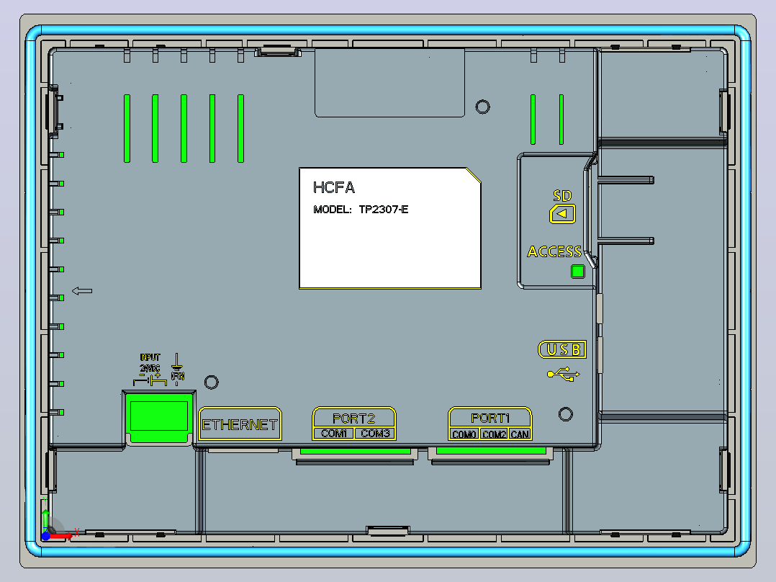
Task: Select the PORT1 label
Action: (490, 418)
